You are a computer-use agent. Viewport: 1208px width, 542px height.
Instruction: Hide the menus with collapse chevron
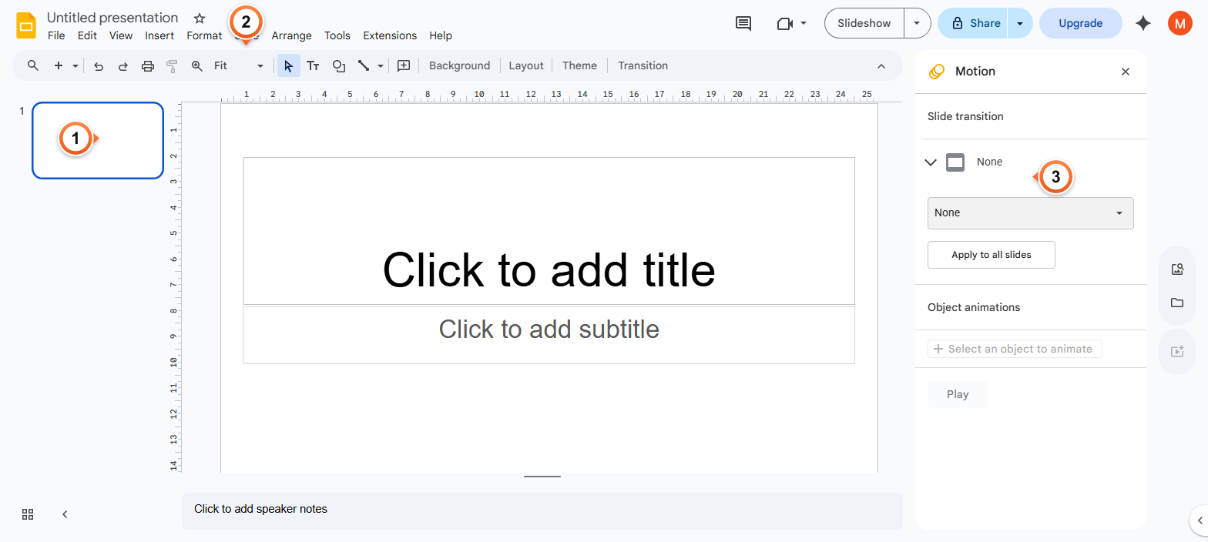pyautogui.click(x=881, y=66)
